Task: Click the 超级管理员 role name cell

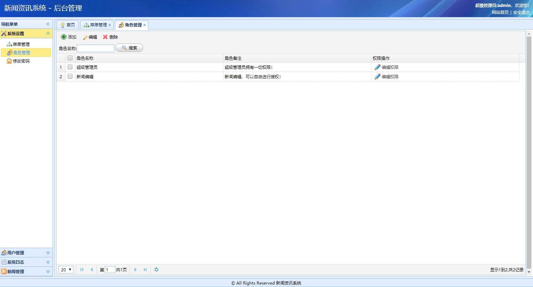Action: click(x=149, y=67)
